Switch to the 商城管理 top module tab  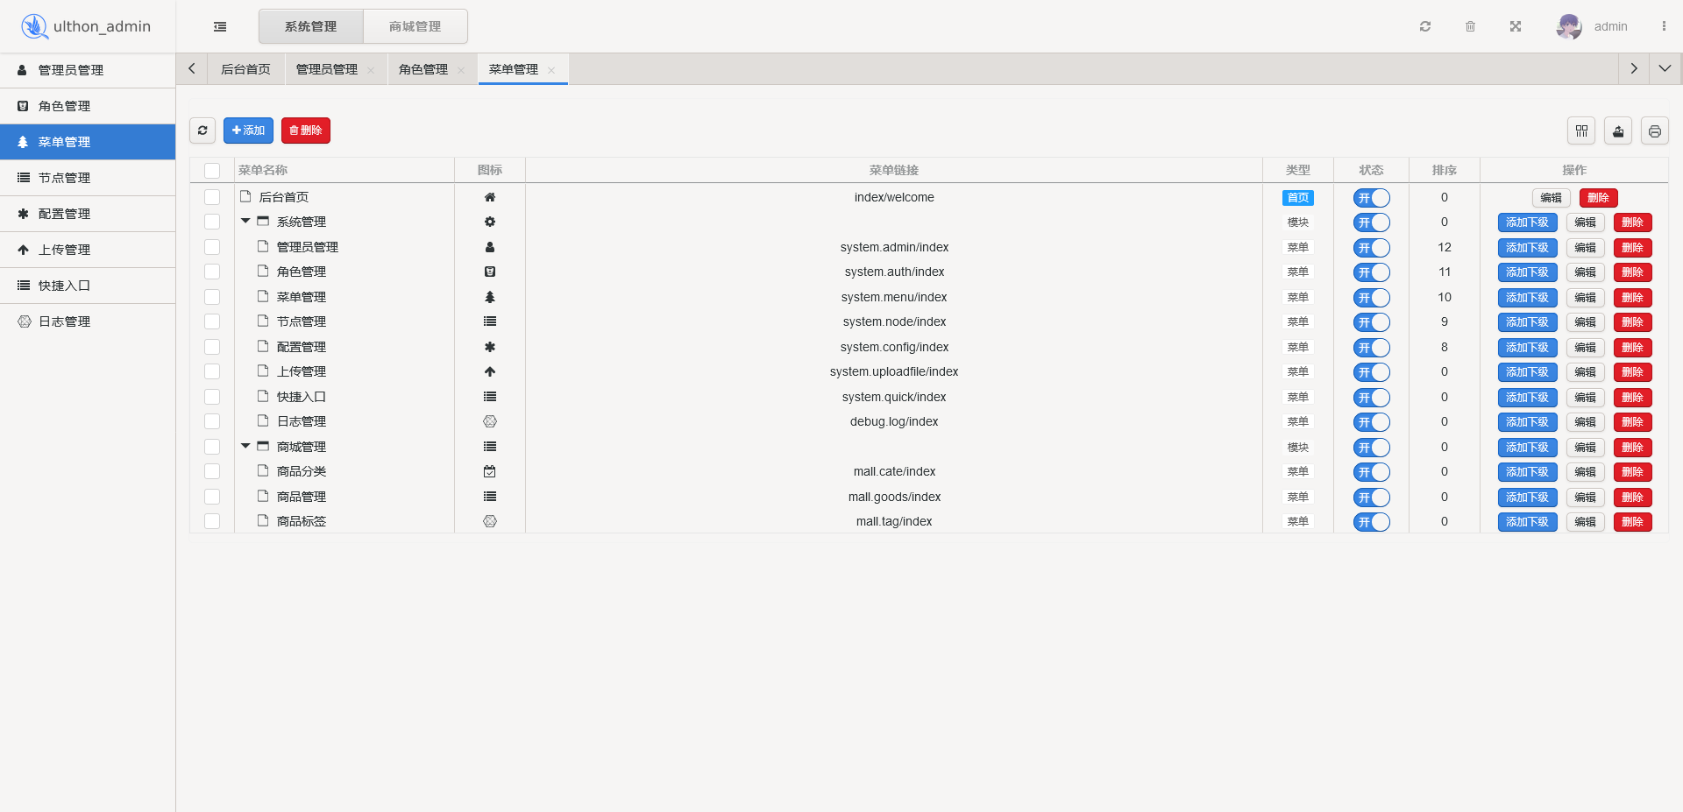point(415,26)
